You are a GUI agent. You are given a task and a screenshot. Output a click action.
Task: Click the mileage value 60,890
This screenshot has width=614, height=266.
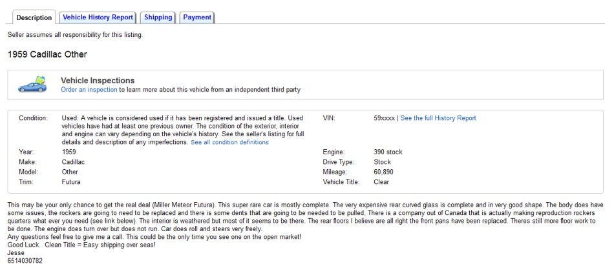383,172
